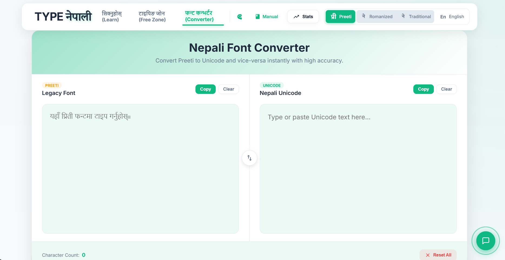The height and width of the screenshot is (260, 505).
Task: Reset All converter fields
Action: point(438,255)
